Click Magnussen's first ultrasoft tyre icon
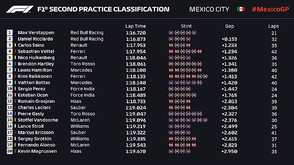This screenshot has width=294, height=165. [171, 151]
